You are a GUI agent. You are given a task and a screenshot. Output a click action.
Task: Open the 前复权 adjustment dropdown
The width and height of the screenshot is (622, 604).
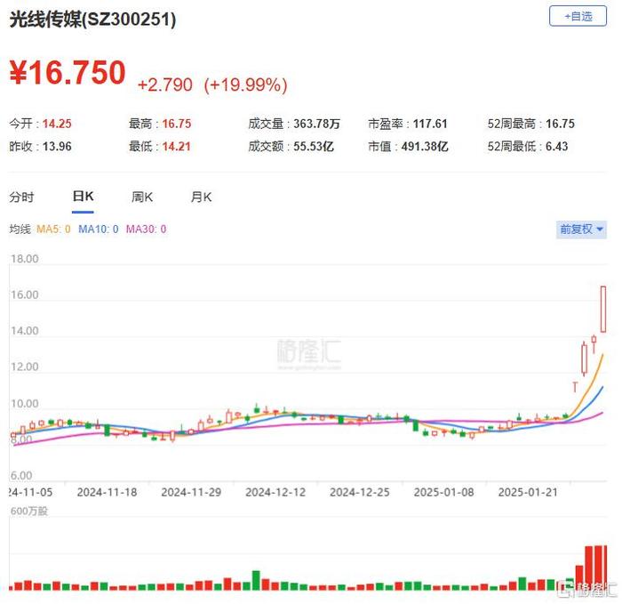(581, 230)
